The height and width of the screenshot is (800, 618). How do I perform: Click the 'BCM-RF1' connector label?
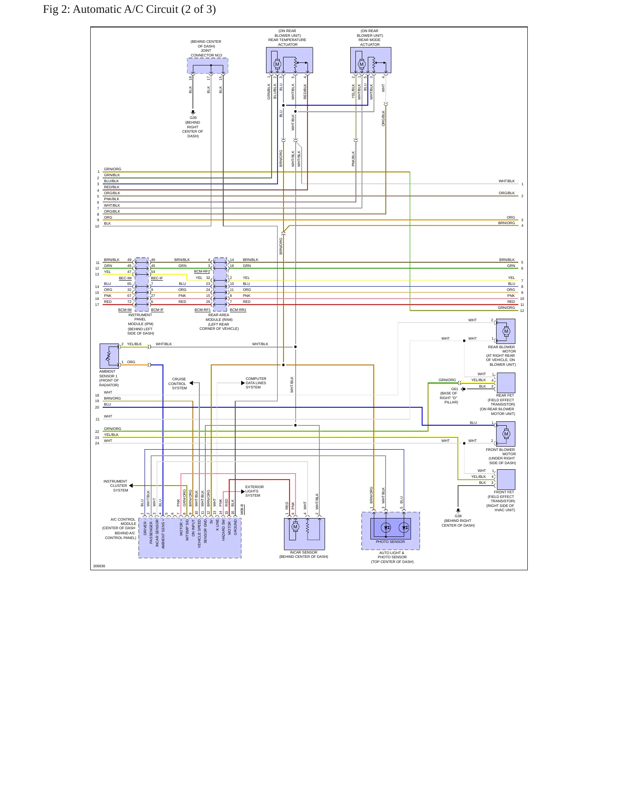(x=203, y=310)
